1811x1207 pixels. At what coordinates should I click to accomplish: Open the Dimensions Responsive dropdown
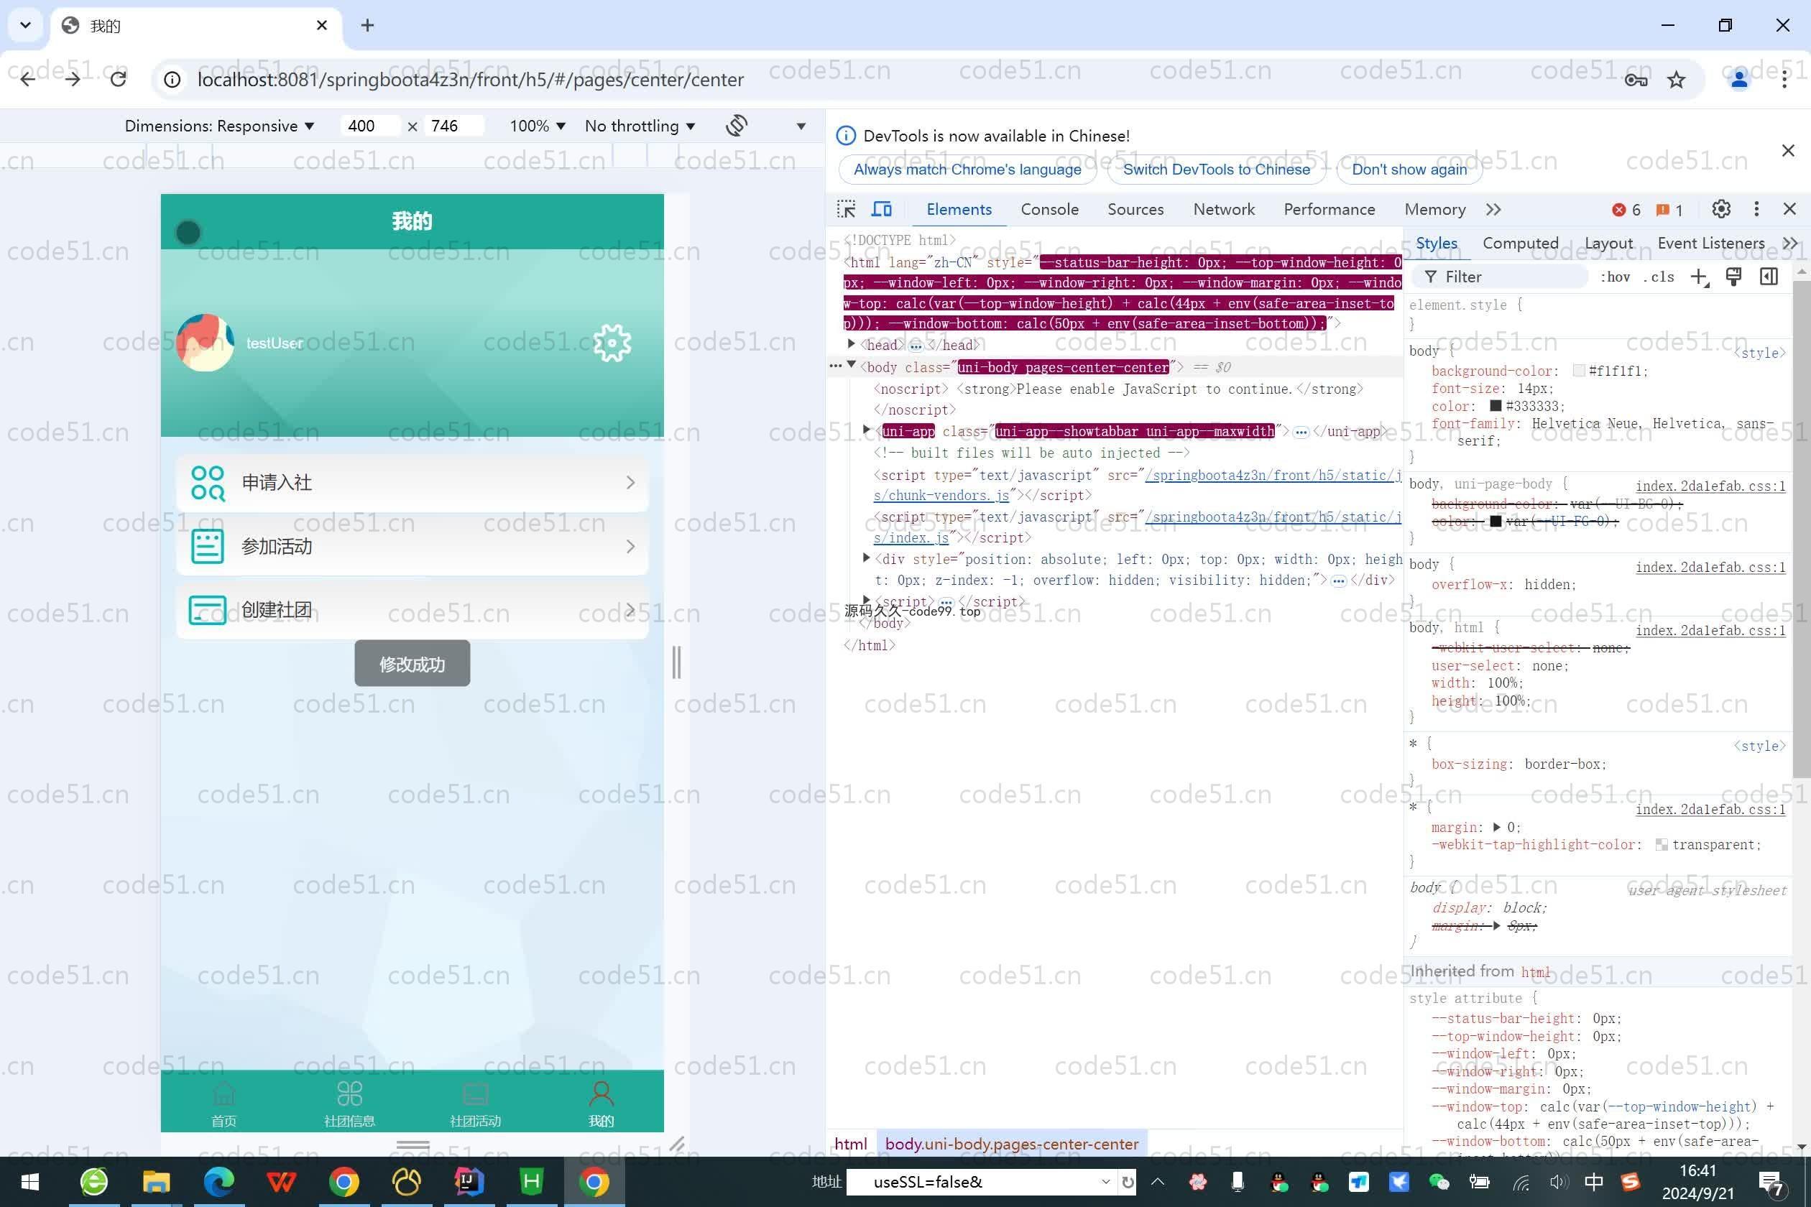219,126
